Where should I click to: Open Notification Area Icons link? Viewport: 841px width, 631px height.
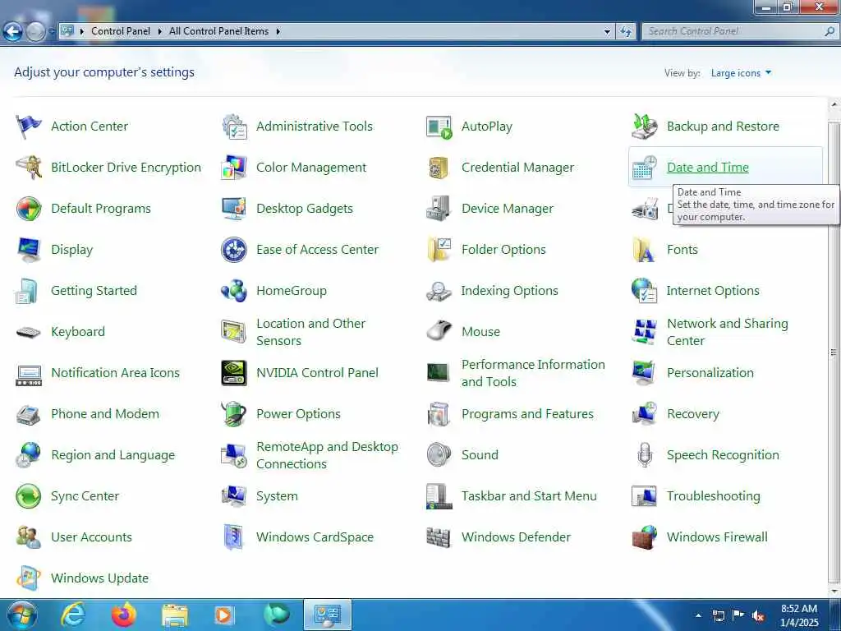tap(115, 372)
